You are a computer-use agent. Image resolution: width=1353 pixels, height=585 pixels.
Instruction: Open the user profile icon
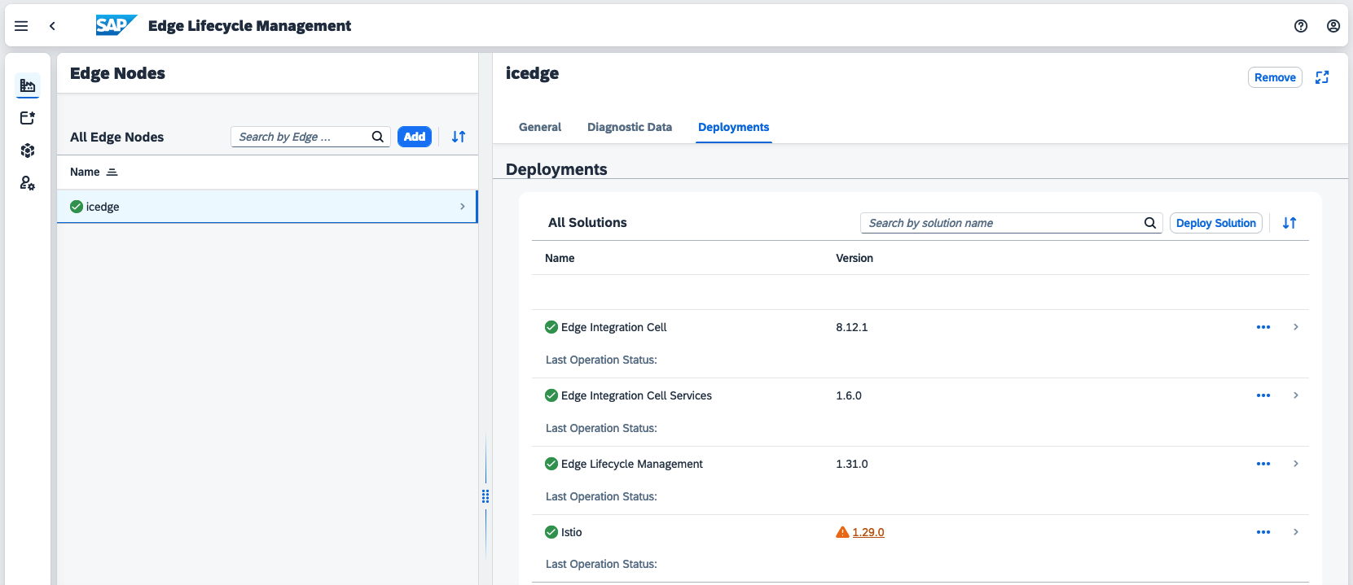(x=1333, y=26)
